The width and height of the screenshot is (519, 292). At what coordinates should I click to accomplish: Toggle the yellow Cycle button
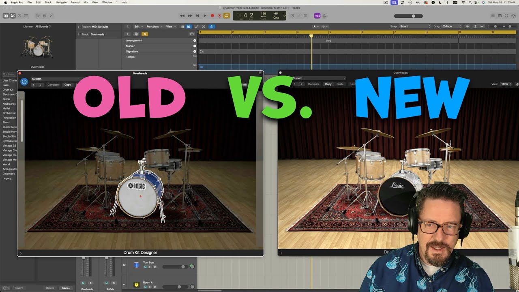[x=226, y=16]
